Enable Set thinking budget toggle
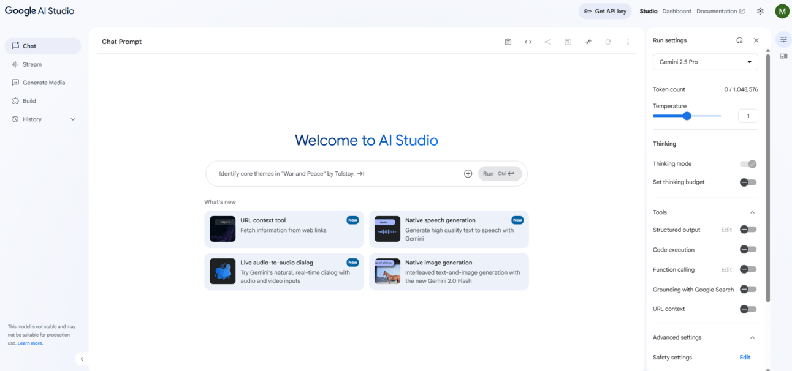Screen dimensions: 792x371 748,182
